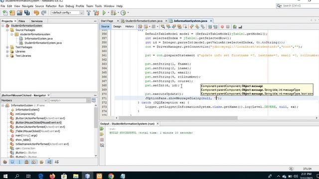Select show_table() in Navigator
This screenshot has height=179, width=319.
click(x=23, y=140)
